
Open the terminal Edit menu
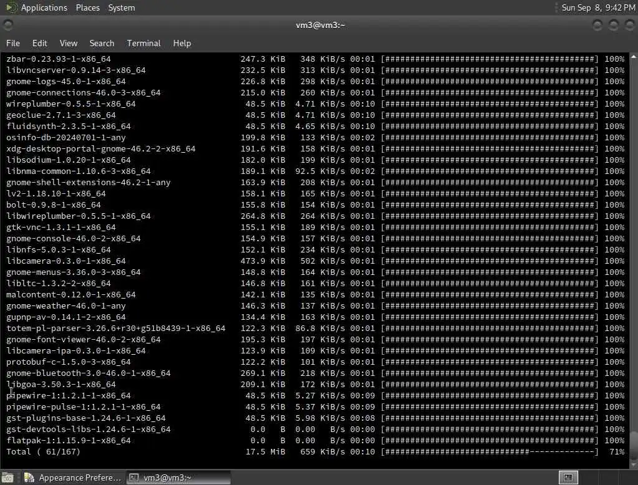(x=39, y=43)
